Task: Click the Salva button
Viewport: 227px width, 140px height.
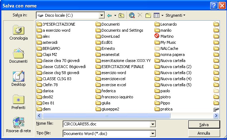Action: pyautogui.click(x=204, y=125)
